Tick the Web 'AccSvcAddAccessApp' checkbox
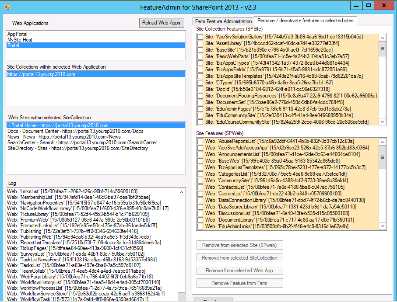Image resolution: width=397 pixels, height=302 pixels. (x=200, y=148)
